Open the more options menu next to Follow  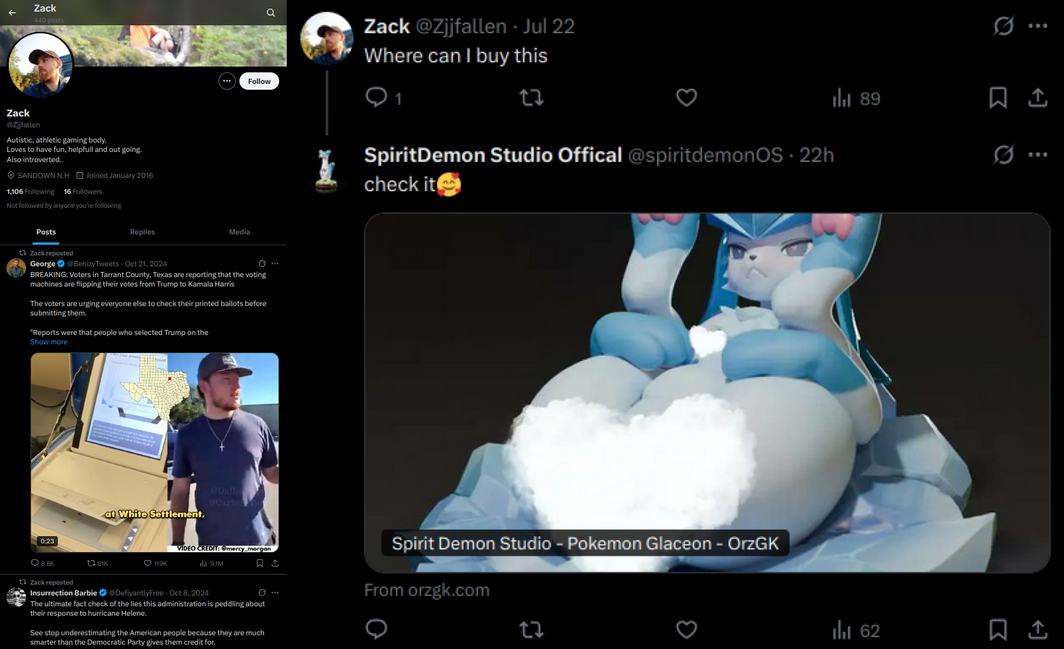[x=227, y=81]
